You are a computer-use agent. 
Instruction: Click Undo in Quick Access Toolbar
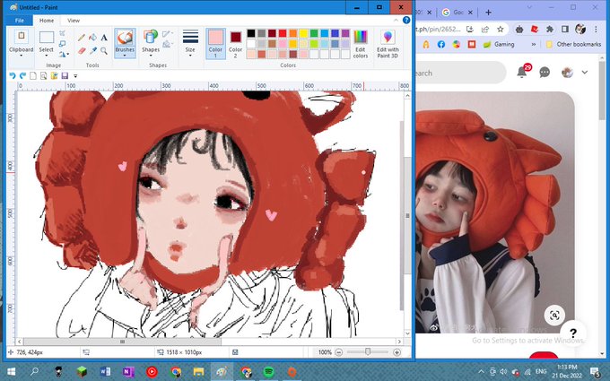(13, 76)
